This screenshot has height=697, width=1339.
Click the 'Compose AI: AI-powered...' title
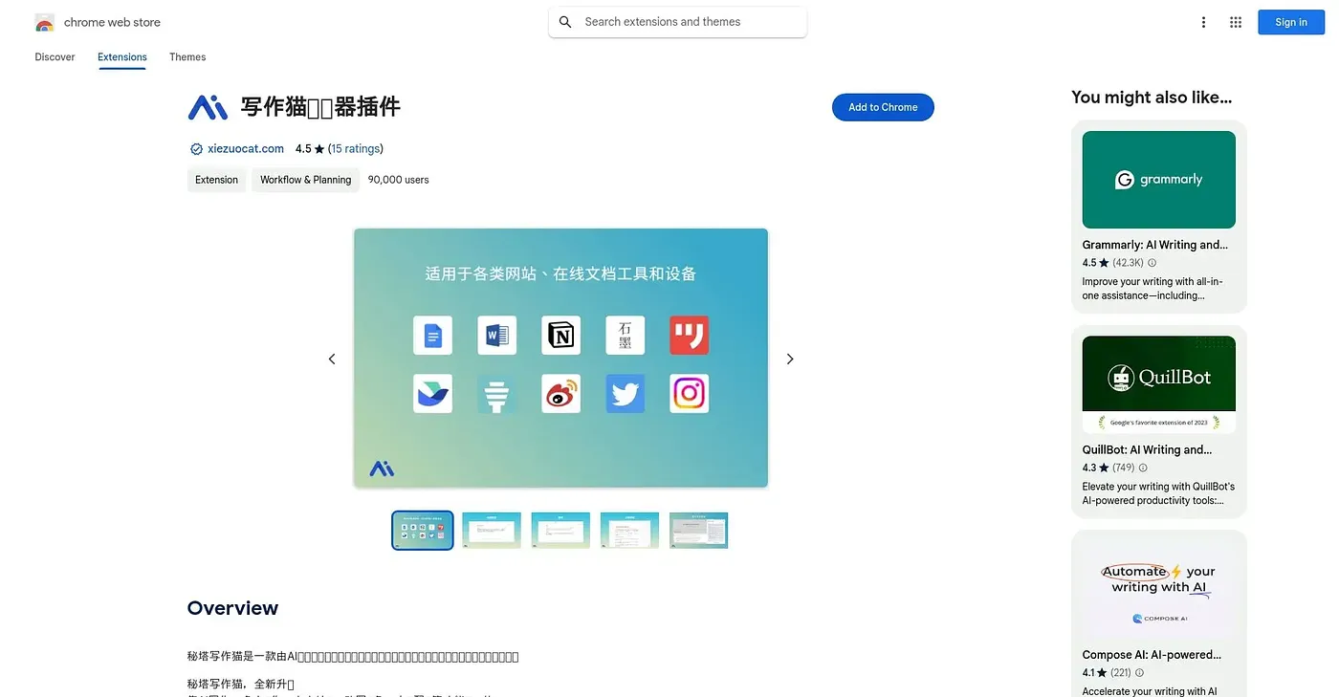click(1152, 655)
